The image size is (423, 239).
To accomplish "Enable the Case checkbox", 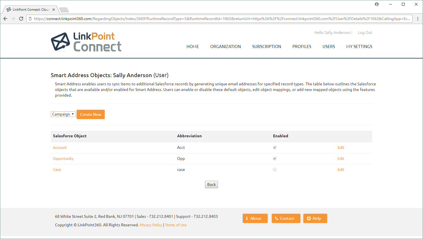I will [275, 170].
